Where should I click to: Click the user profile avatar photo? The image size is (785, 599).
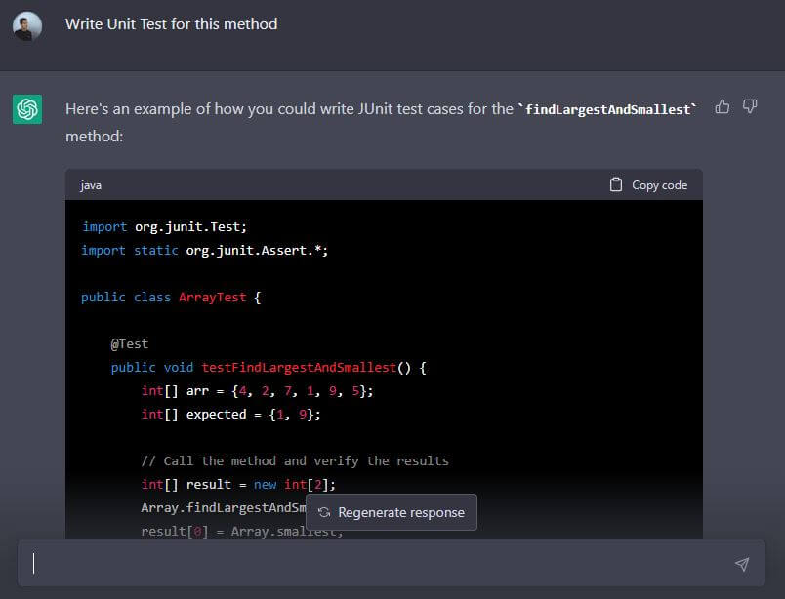27,26
